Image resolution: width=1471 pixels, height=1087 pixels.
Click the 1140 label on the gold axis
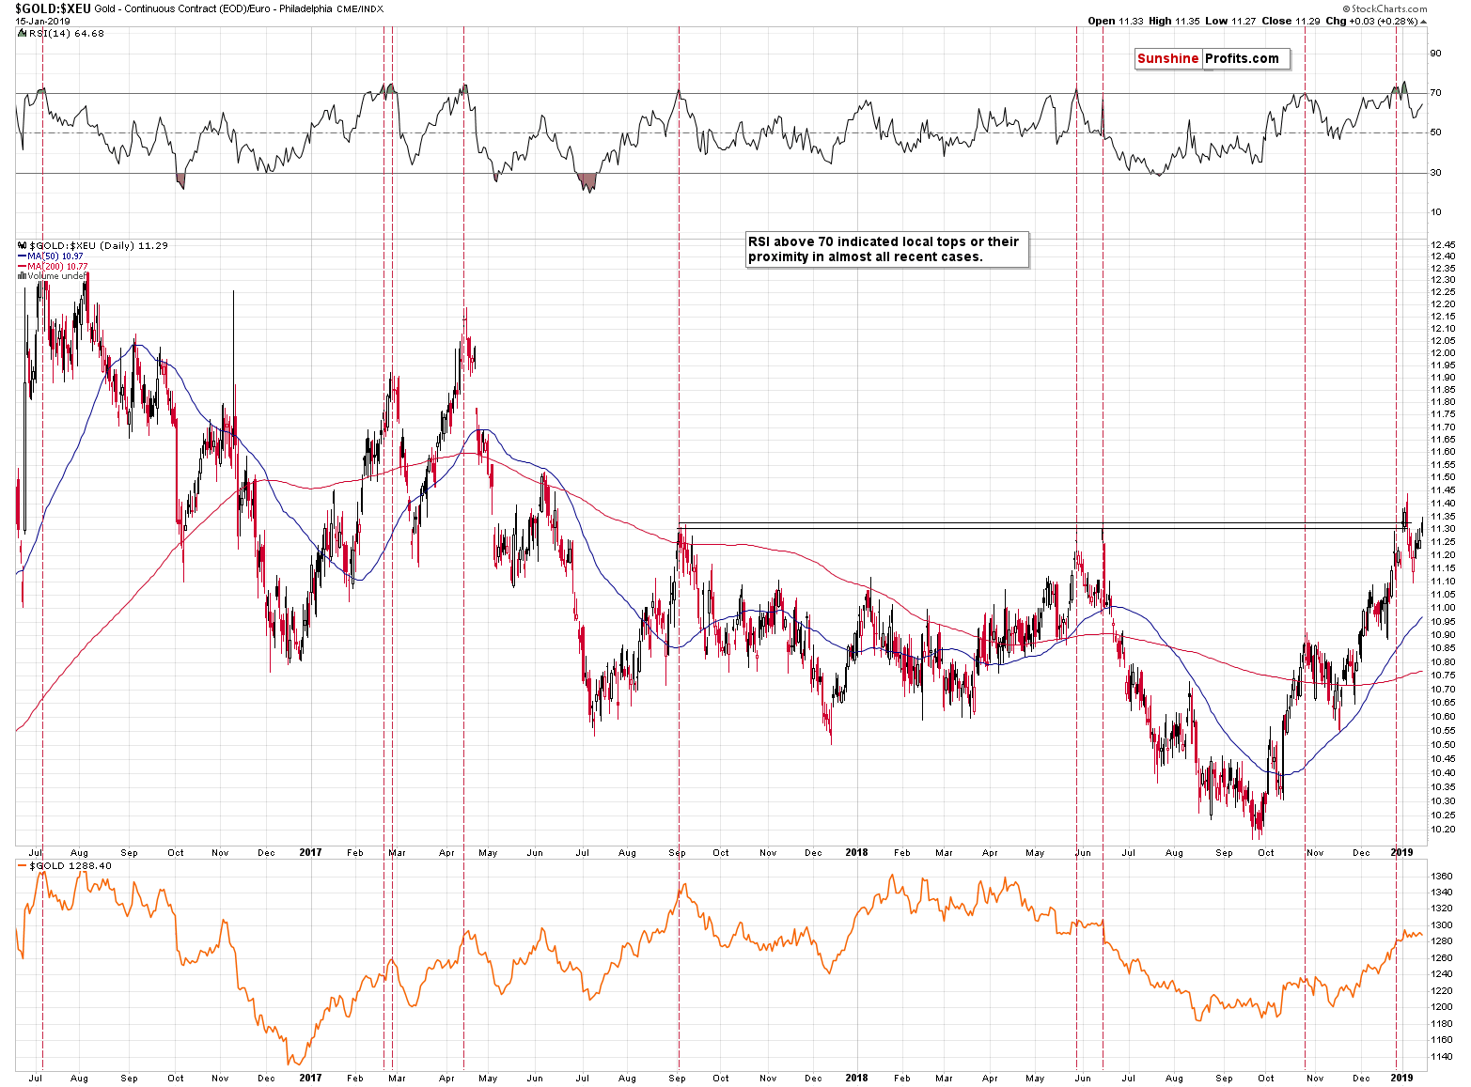(x=1442, y=1057)
